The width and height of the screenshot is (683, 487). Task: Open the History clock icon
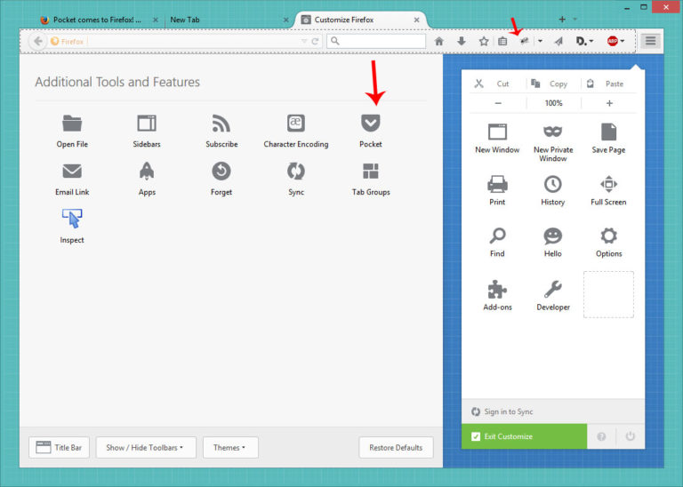(553, 185)
